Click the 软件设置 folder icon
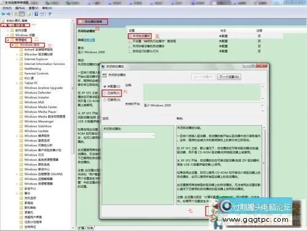This screenshot has height=231, width=307. (x=12, y=30)
